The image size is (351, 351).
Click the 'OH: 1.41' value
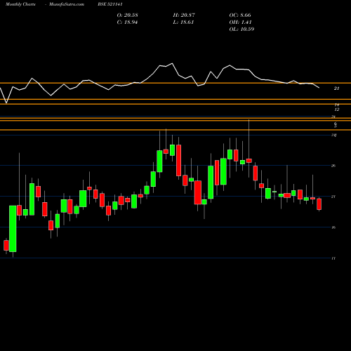[x=240, y=22]
